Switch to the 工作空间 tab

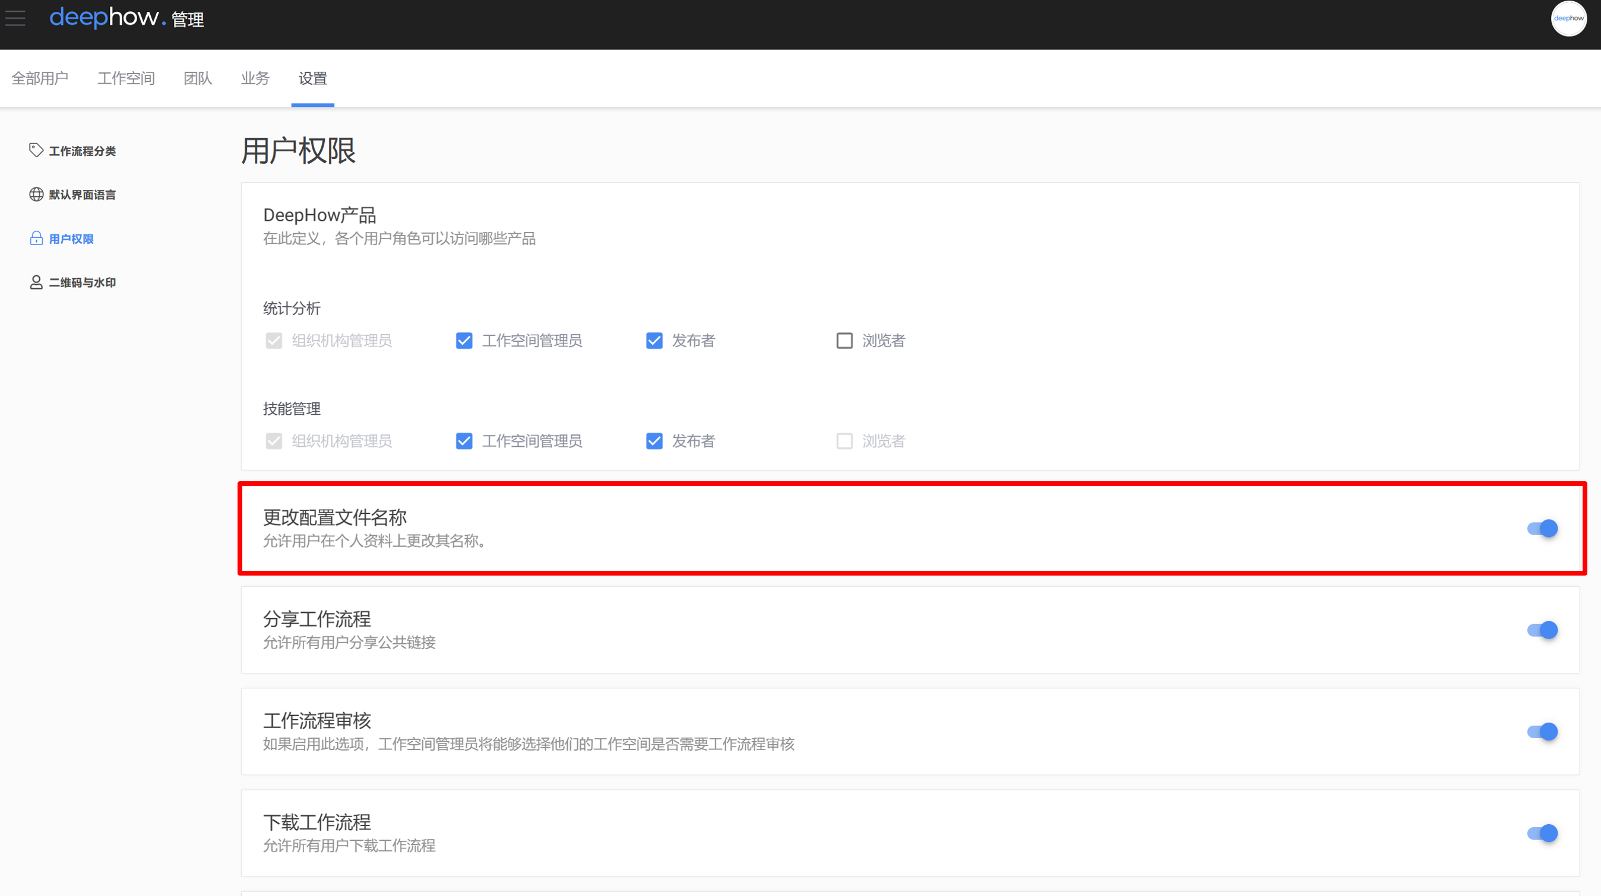click(x=126, y=78)
